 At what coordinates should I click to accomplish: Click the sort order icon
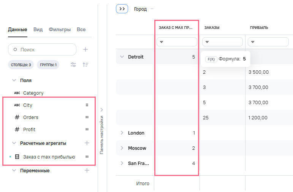[x=86, y=65]
